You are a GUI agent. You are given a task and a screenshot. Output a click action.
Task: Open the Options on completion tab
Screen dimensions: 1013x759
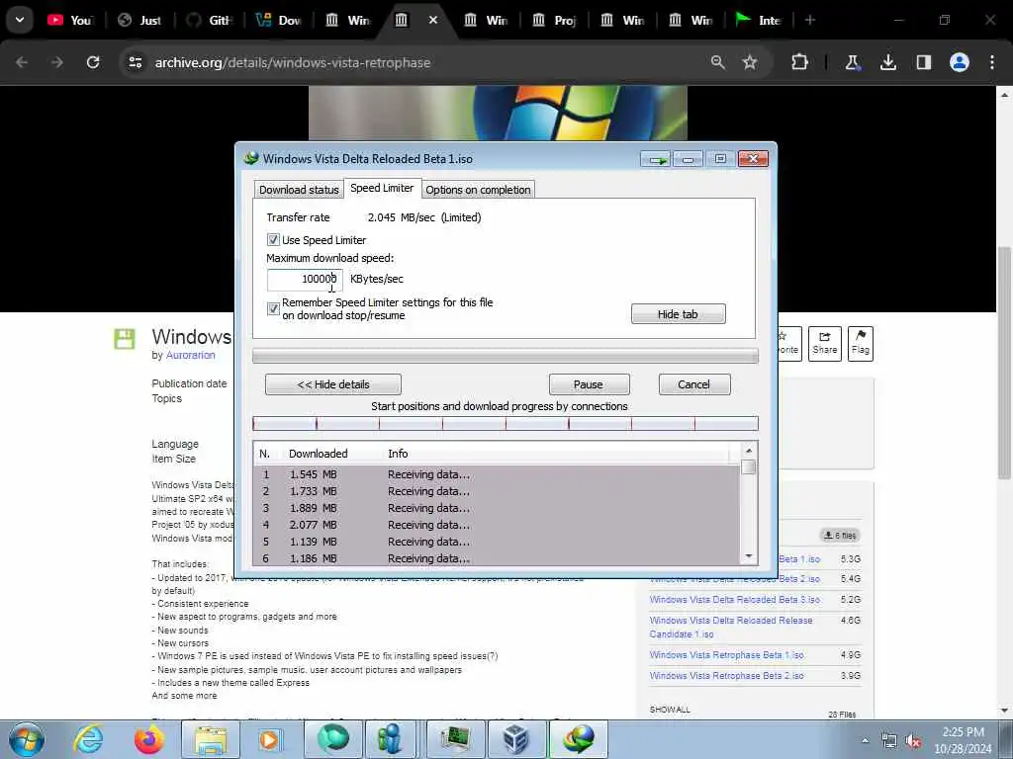pos(478,190)
